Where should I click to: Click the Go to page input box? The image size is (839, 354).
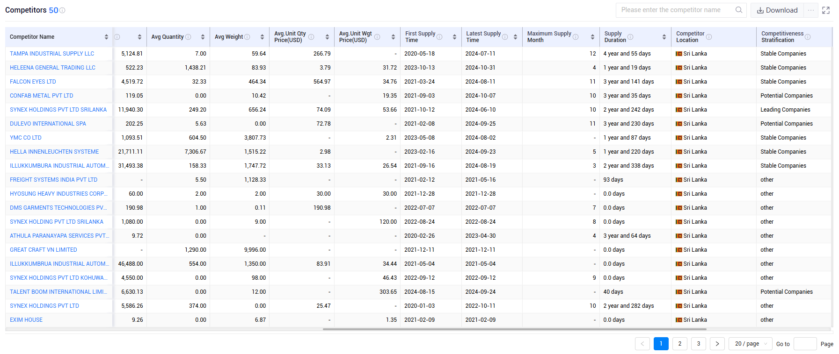pyautogui.click(x=805, y=344)
